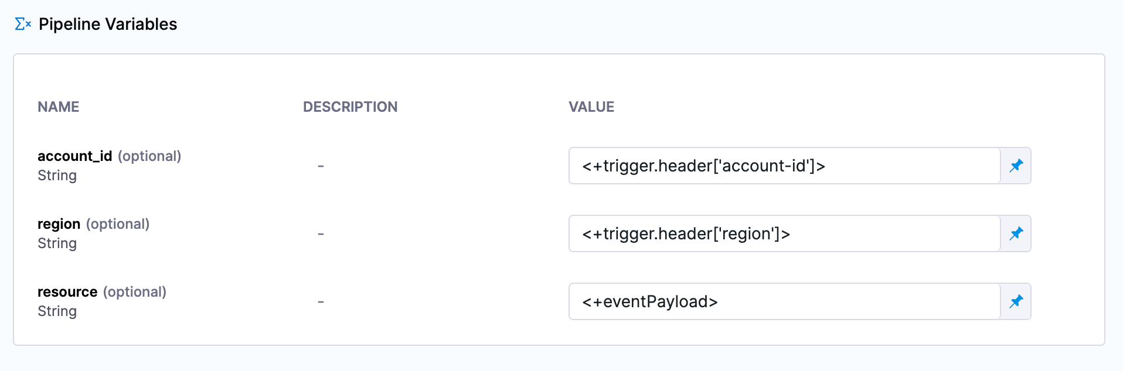
Task: Click the Pipeline Variables sigma icon
Action: pos(22,24)
